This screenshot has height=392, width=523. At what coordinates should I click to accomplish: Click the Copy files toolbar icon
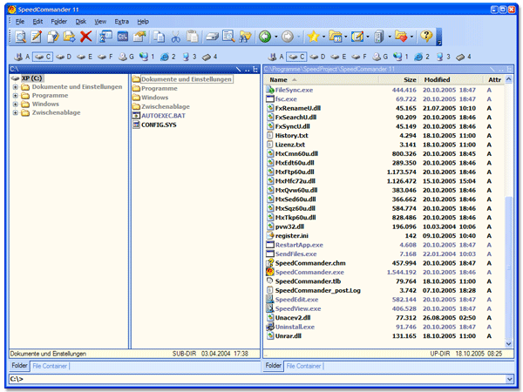(x=52, y=37)
